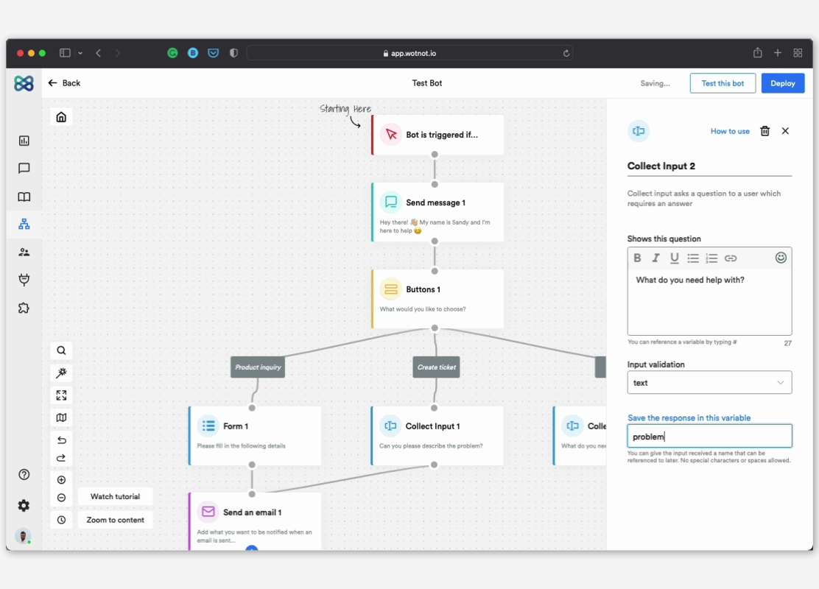
Task: Toggle bold formatting in the question toolbar
Action: pos(637,258)
